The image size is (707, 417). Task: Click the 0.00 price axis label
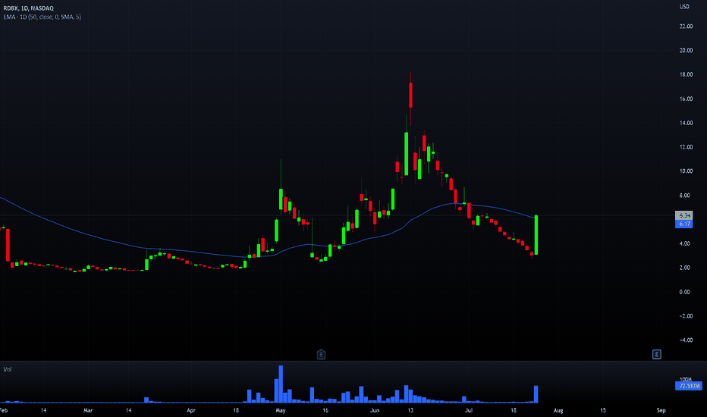[684, 292]
